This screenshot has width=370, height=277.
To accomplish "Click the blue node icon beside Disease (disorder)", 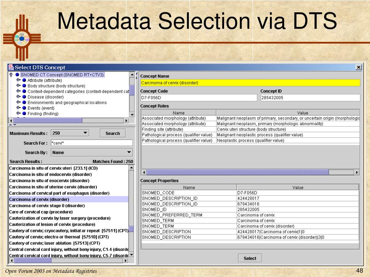I will [24, 97].
